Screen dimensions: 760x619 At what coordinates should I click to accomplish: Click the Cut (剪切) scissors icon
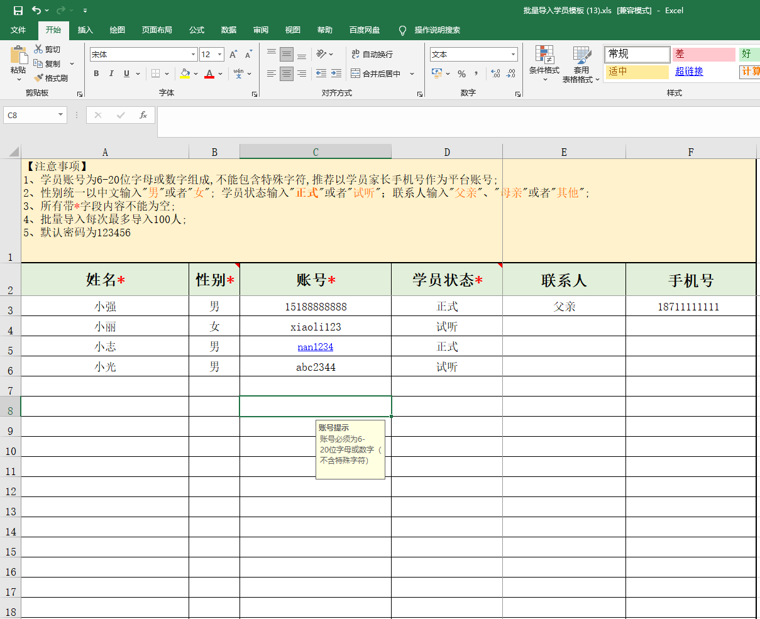coord(47,50)
